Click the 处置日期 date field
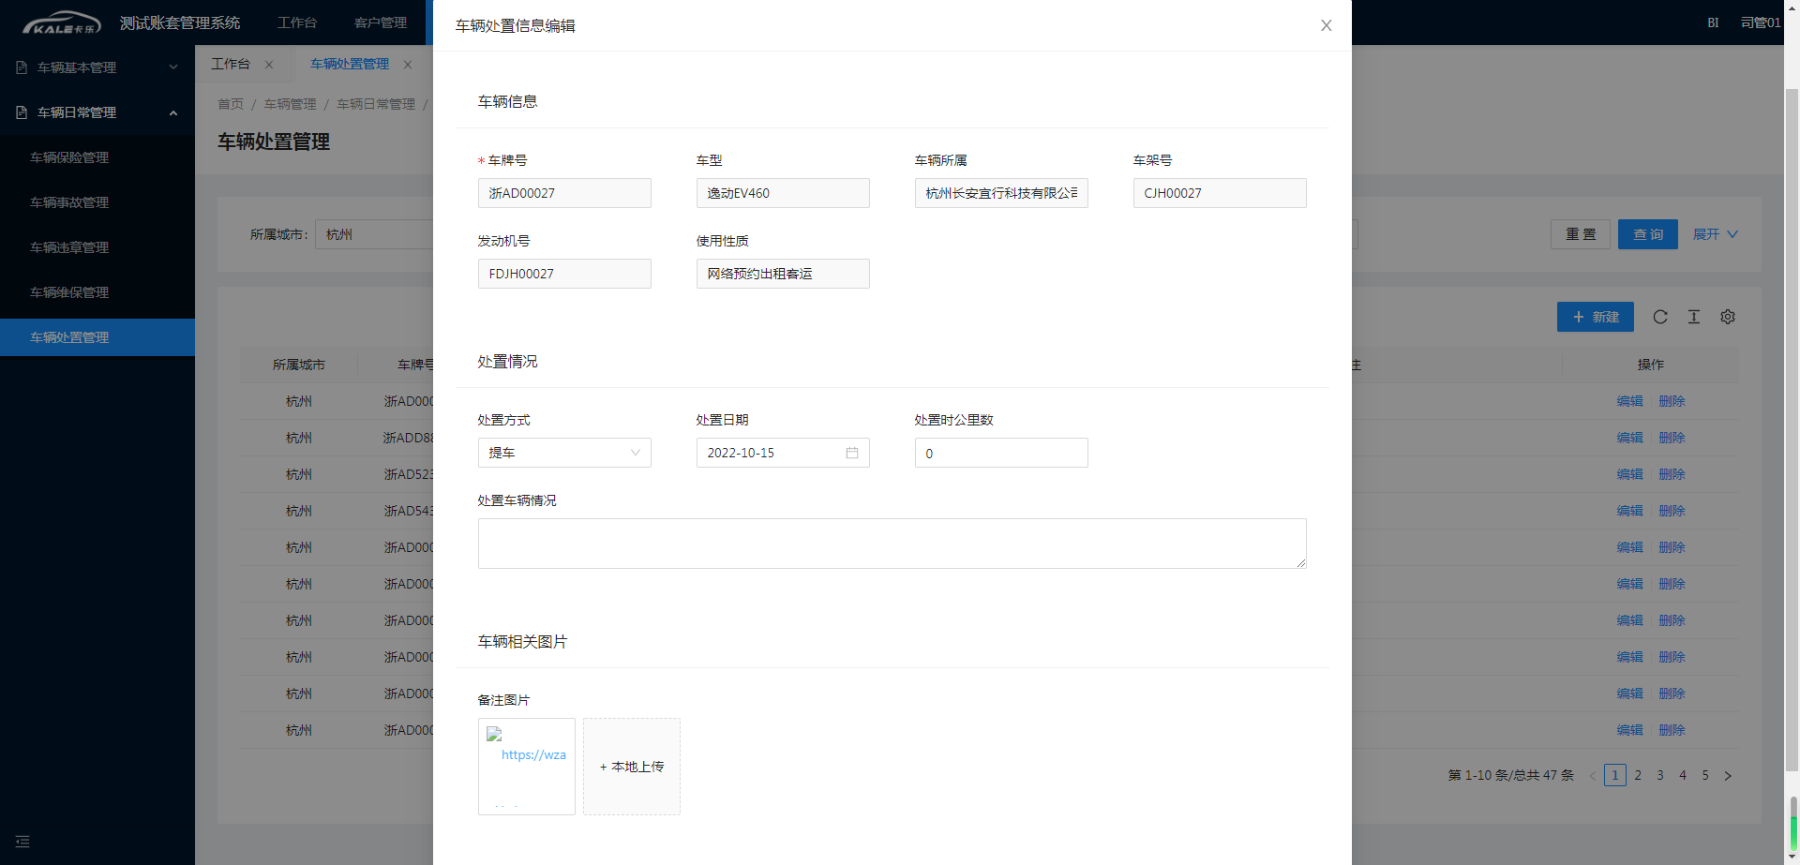Viewport: 1800px width, 865px height. [783, 453]
